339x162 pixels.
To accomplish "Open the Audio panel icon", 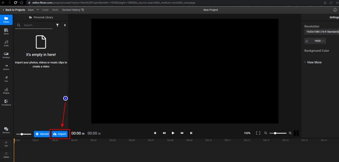I will (6, 43).
